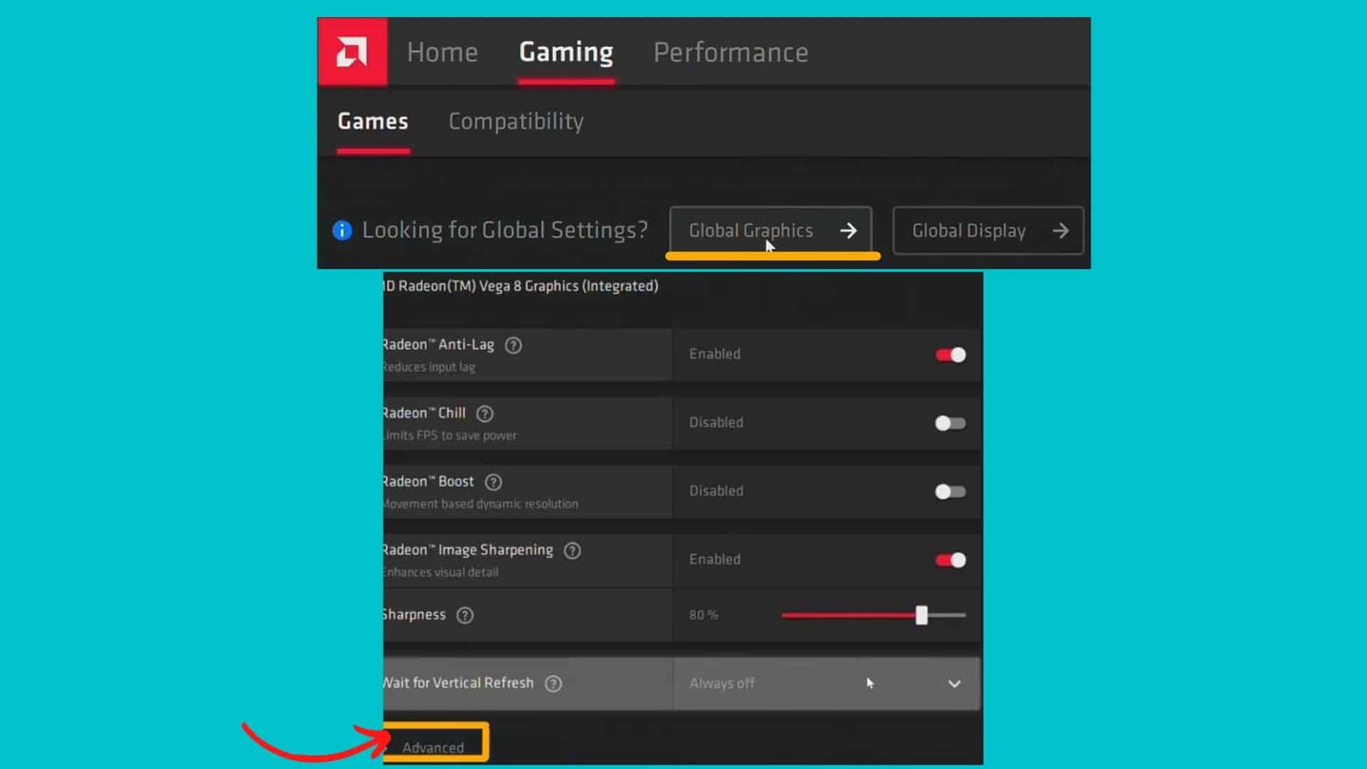Viewport: 1367px width, 769px height.
Task: Click the Vega 8 Graphics device label
Action: point(521,286)
